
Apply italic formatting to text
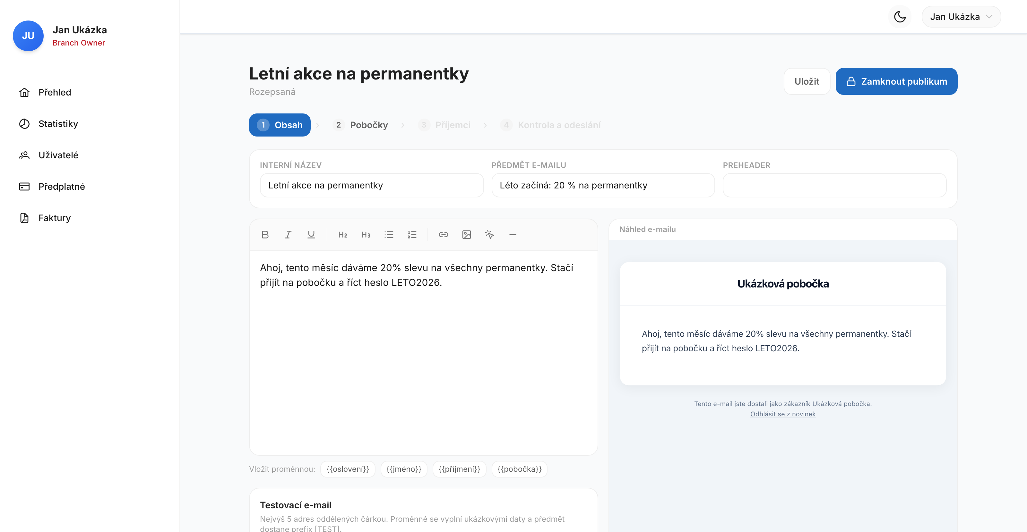coord(288,235)
